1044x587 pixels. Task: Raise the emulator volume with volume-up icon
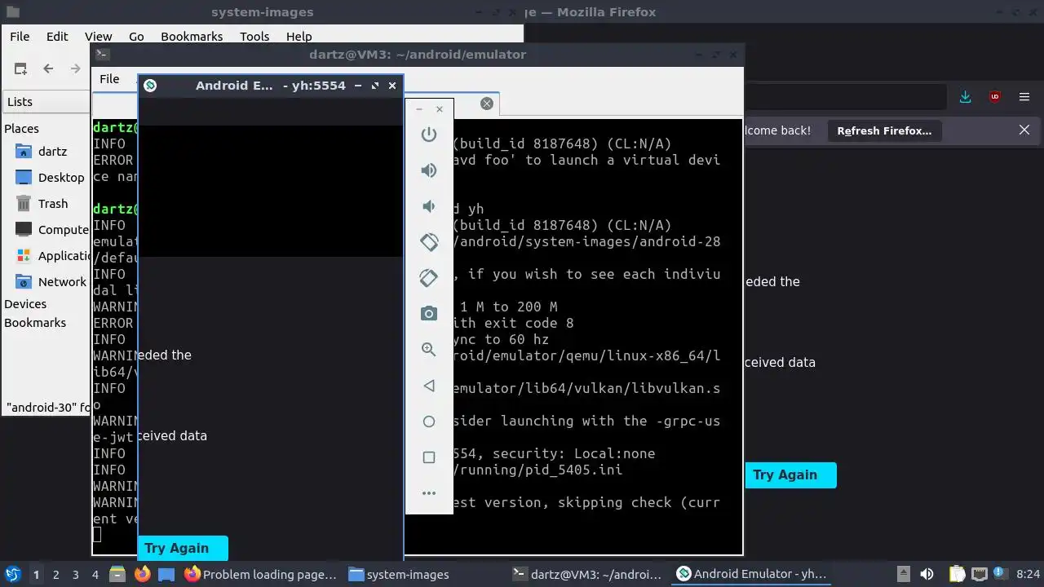[429, 170]
